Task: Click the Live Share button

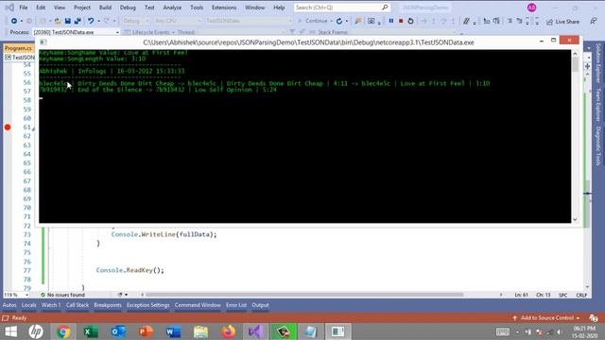Action: click(562, 22)
